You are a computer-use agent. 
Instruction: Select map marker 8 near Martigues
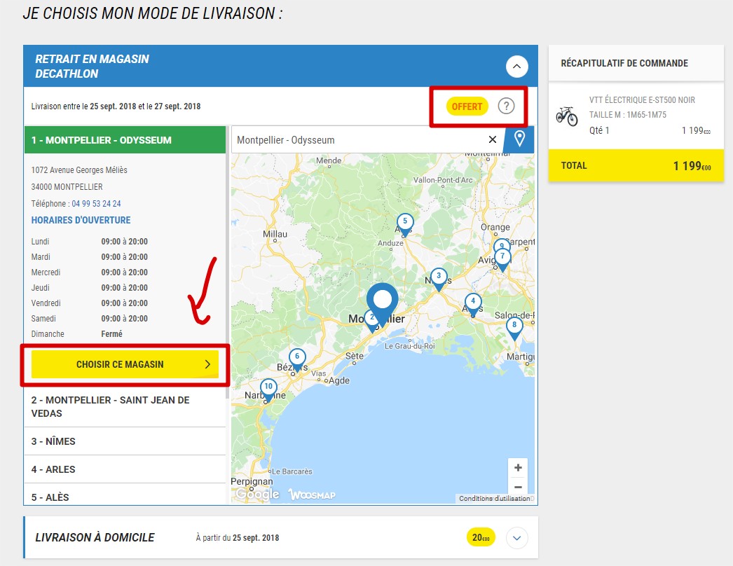[514, 326]
